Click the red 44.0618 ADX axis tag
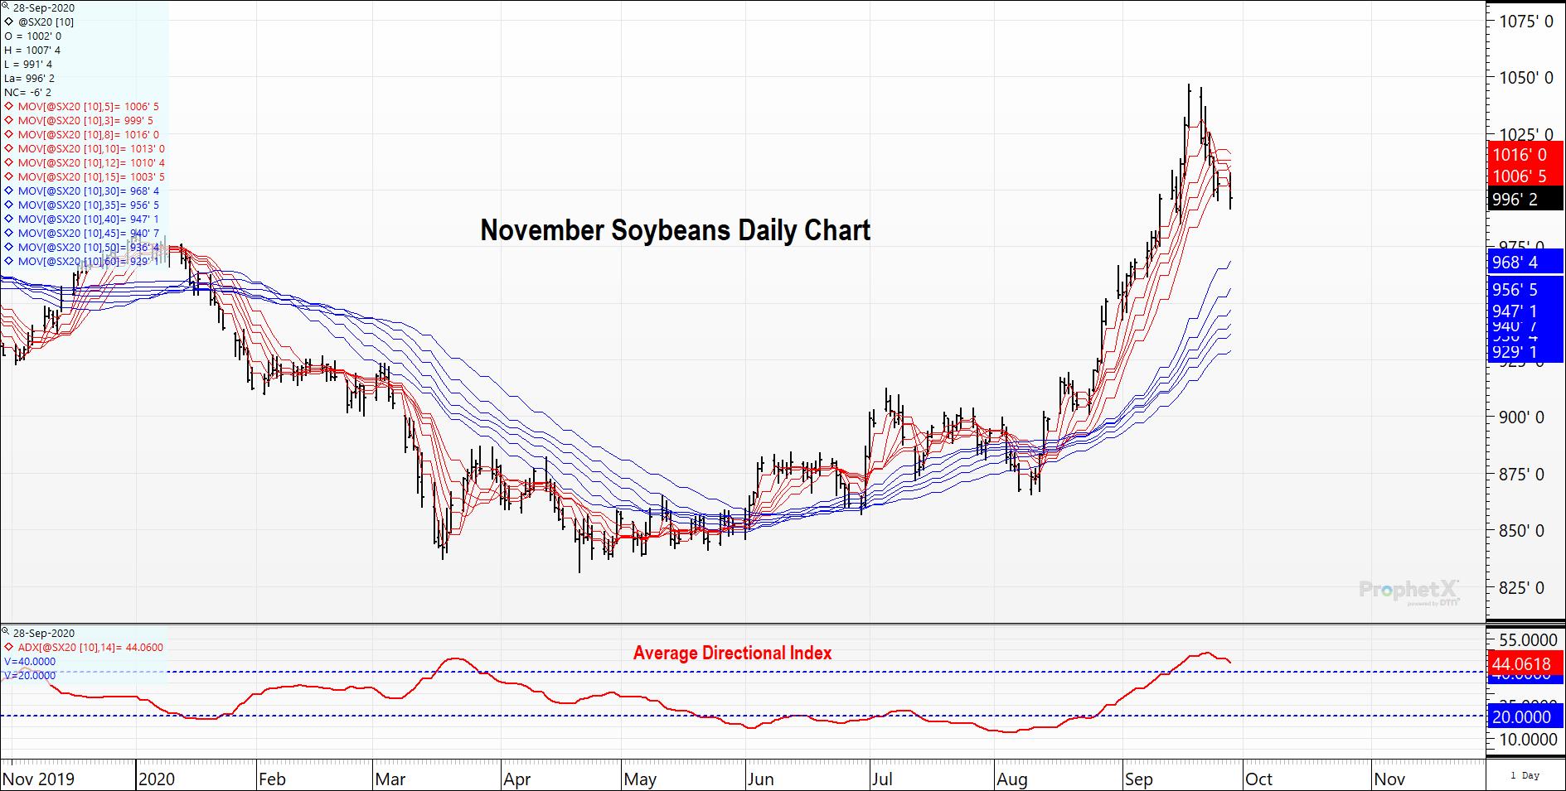This screenshot has height=791, width=1566. tap(1526, 663)
